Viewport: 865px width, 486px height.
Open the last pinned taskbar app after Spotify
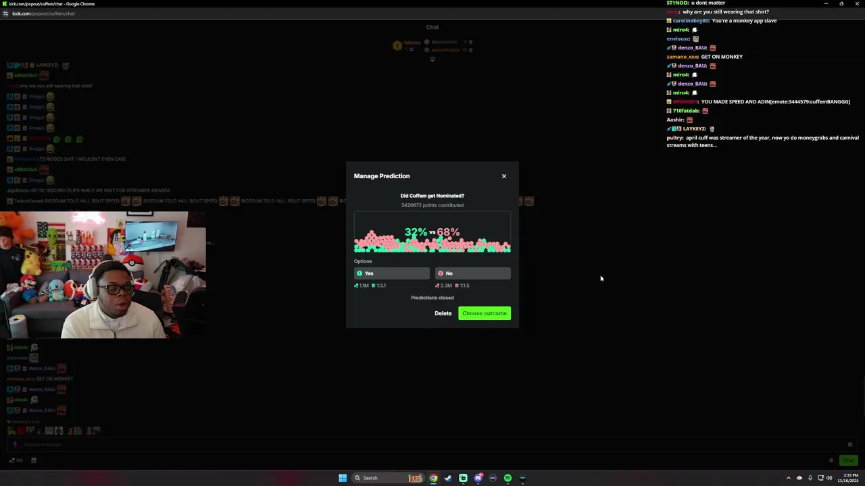(522, 478)
